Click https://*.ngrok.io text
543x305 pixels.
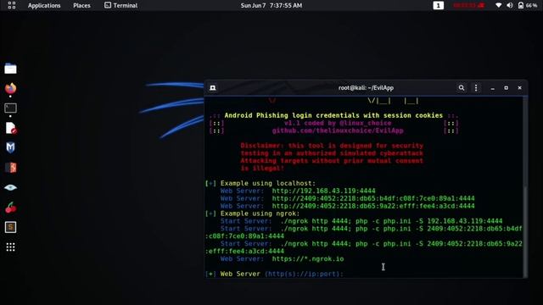point(307,258)
